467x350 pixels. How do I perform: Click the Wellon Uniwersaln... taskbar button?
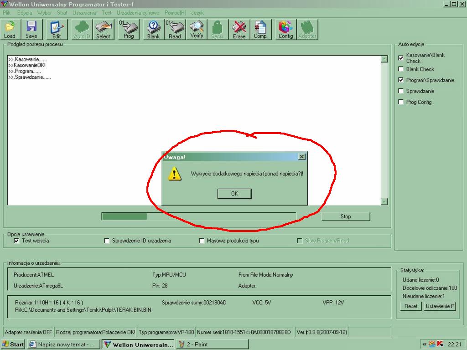(x=138, y=345)
